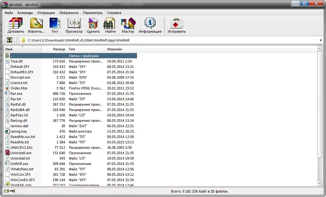Launch the Мастер (Wizard) tool

tap(128, 24)
